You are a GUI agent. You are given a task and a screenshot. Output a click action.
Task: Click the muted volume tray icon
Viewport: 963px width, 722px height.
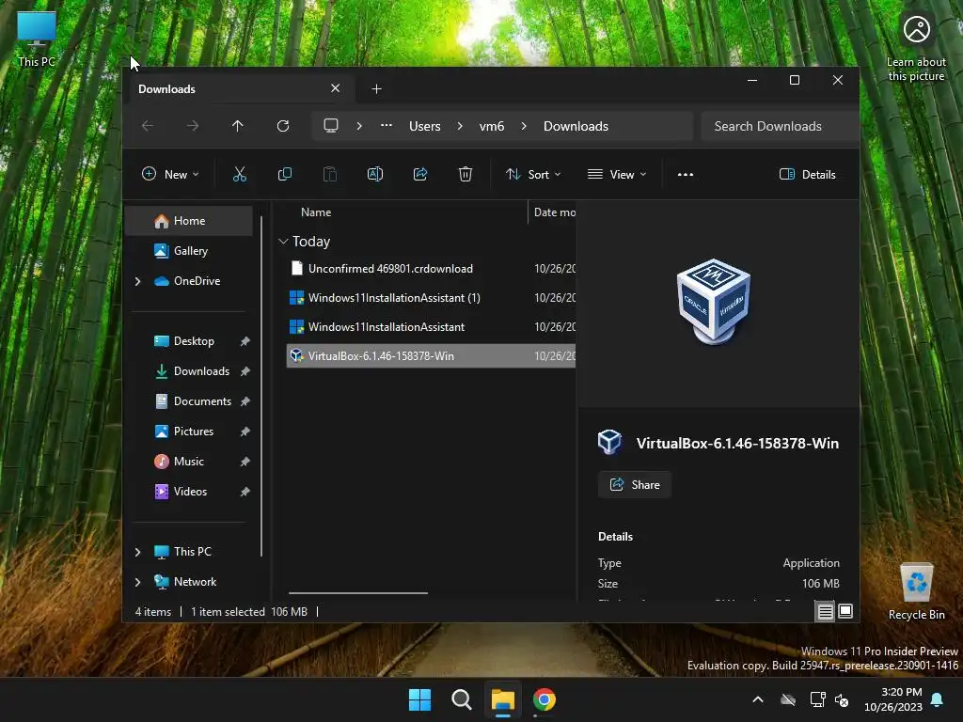tap(842, 699)
